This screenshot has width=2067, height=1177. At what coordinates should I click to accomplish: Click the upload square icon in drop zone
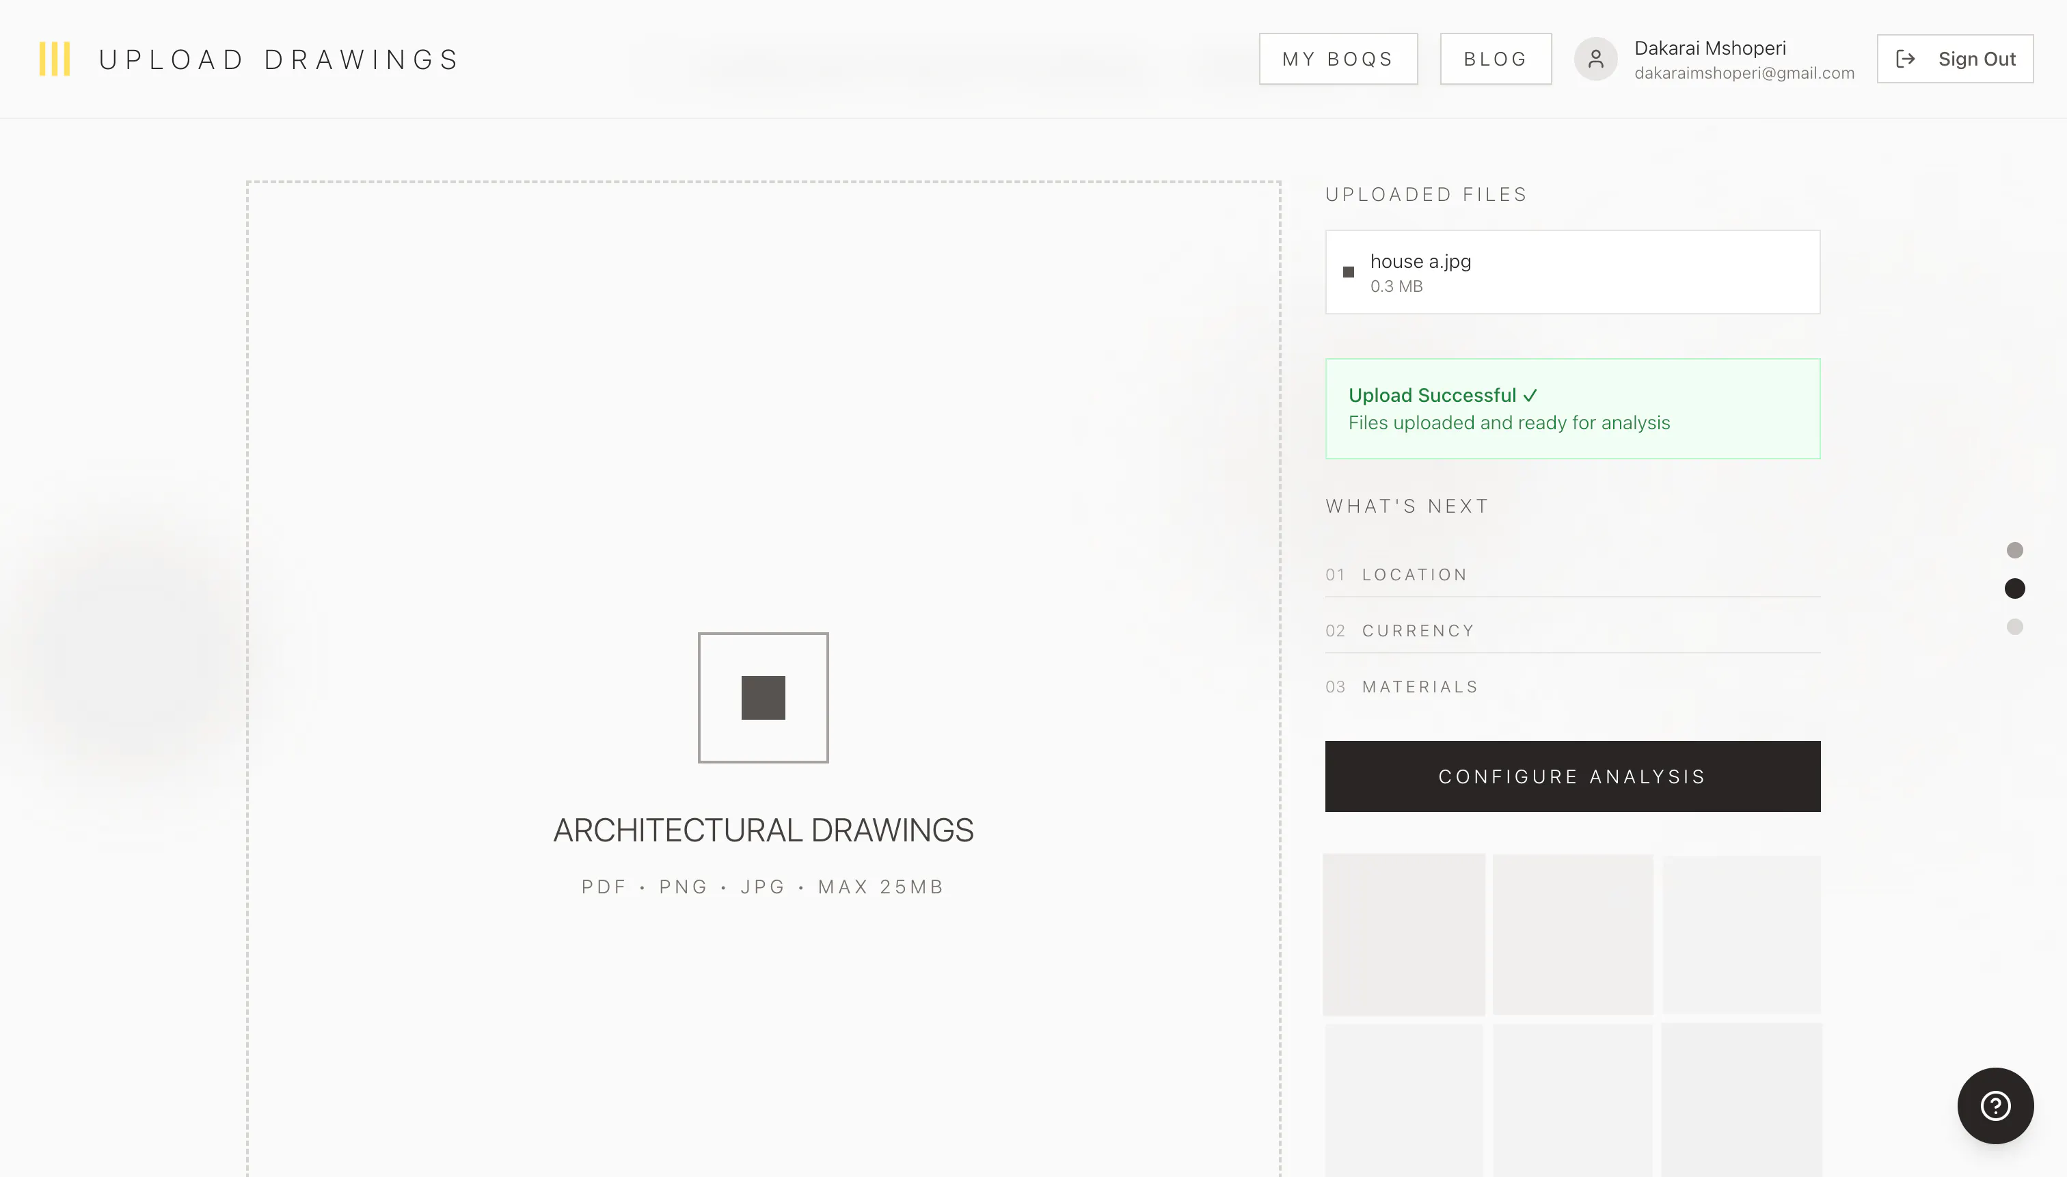pyautogui.click(x=763, y=698)
